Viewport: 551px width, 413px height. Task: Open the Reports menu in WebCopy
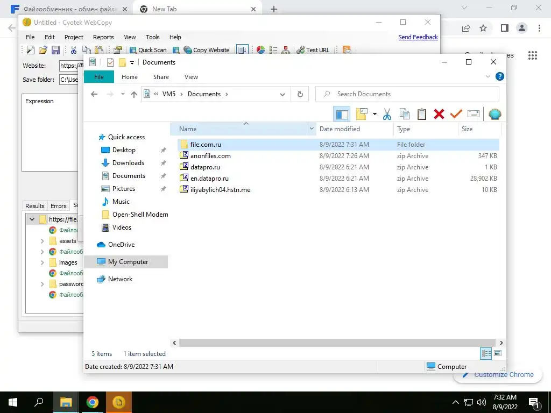[103, 37]
